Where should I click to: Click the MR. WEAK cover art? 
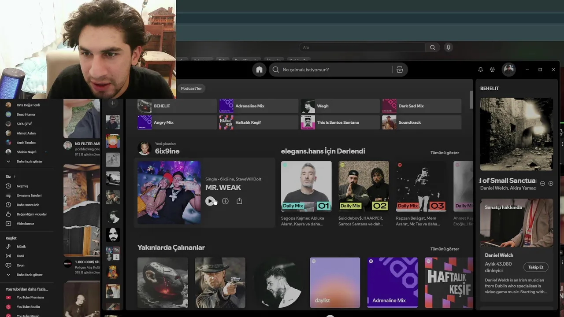(x=169, y=193)
